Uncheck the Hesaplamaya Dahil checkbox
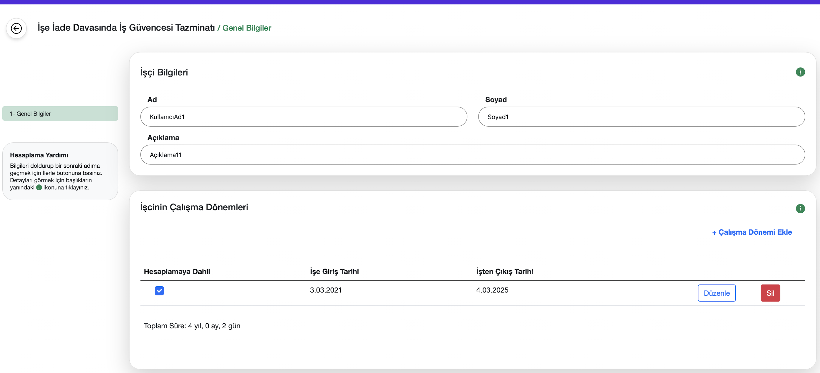This screenshot has width=820, height=373. [159, 291]
